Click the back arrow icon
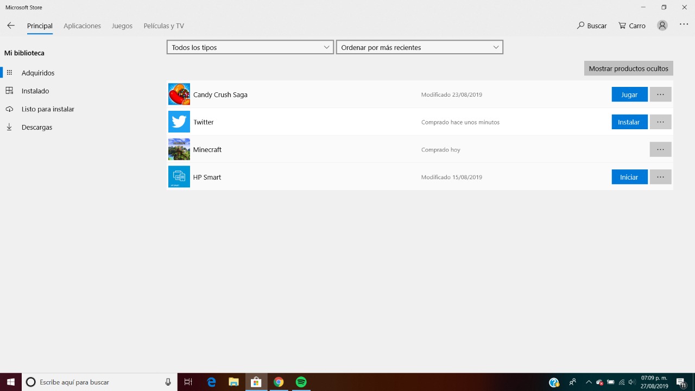Viewport: 695px width, 391px height. coord(11,26)
